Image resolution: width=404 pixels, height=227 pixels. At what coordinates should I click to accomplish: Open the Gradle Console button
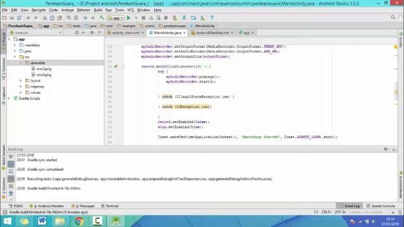click(x=381, y=206)
